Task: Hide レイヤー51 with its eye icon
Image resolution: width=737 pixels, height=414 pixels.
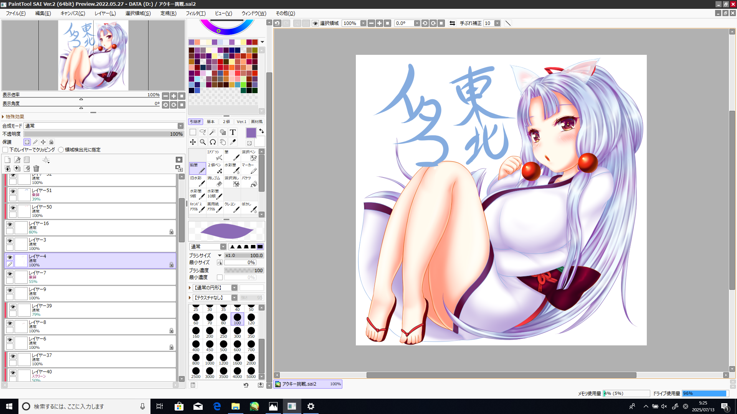Action: [13, 192]
